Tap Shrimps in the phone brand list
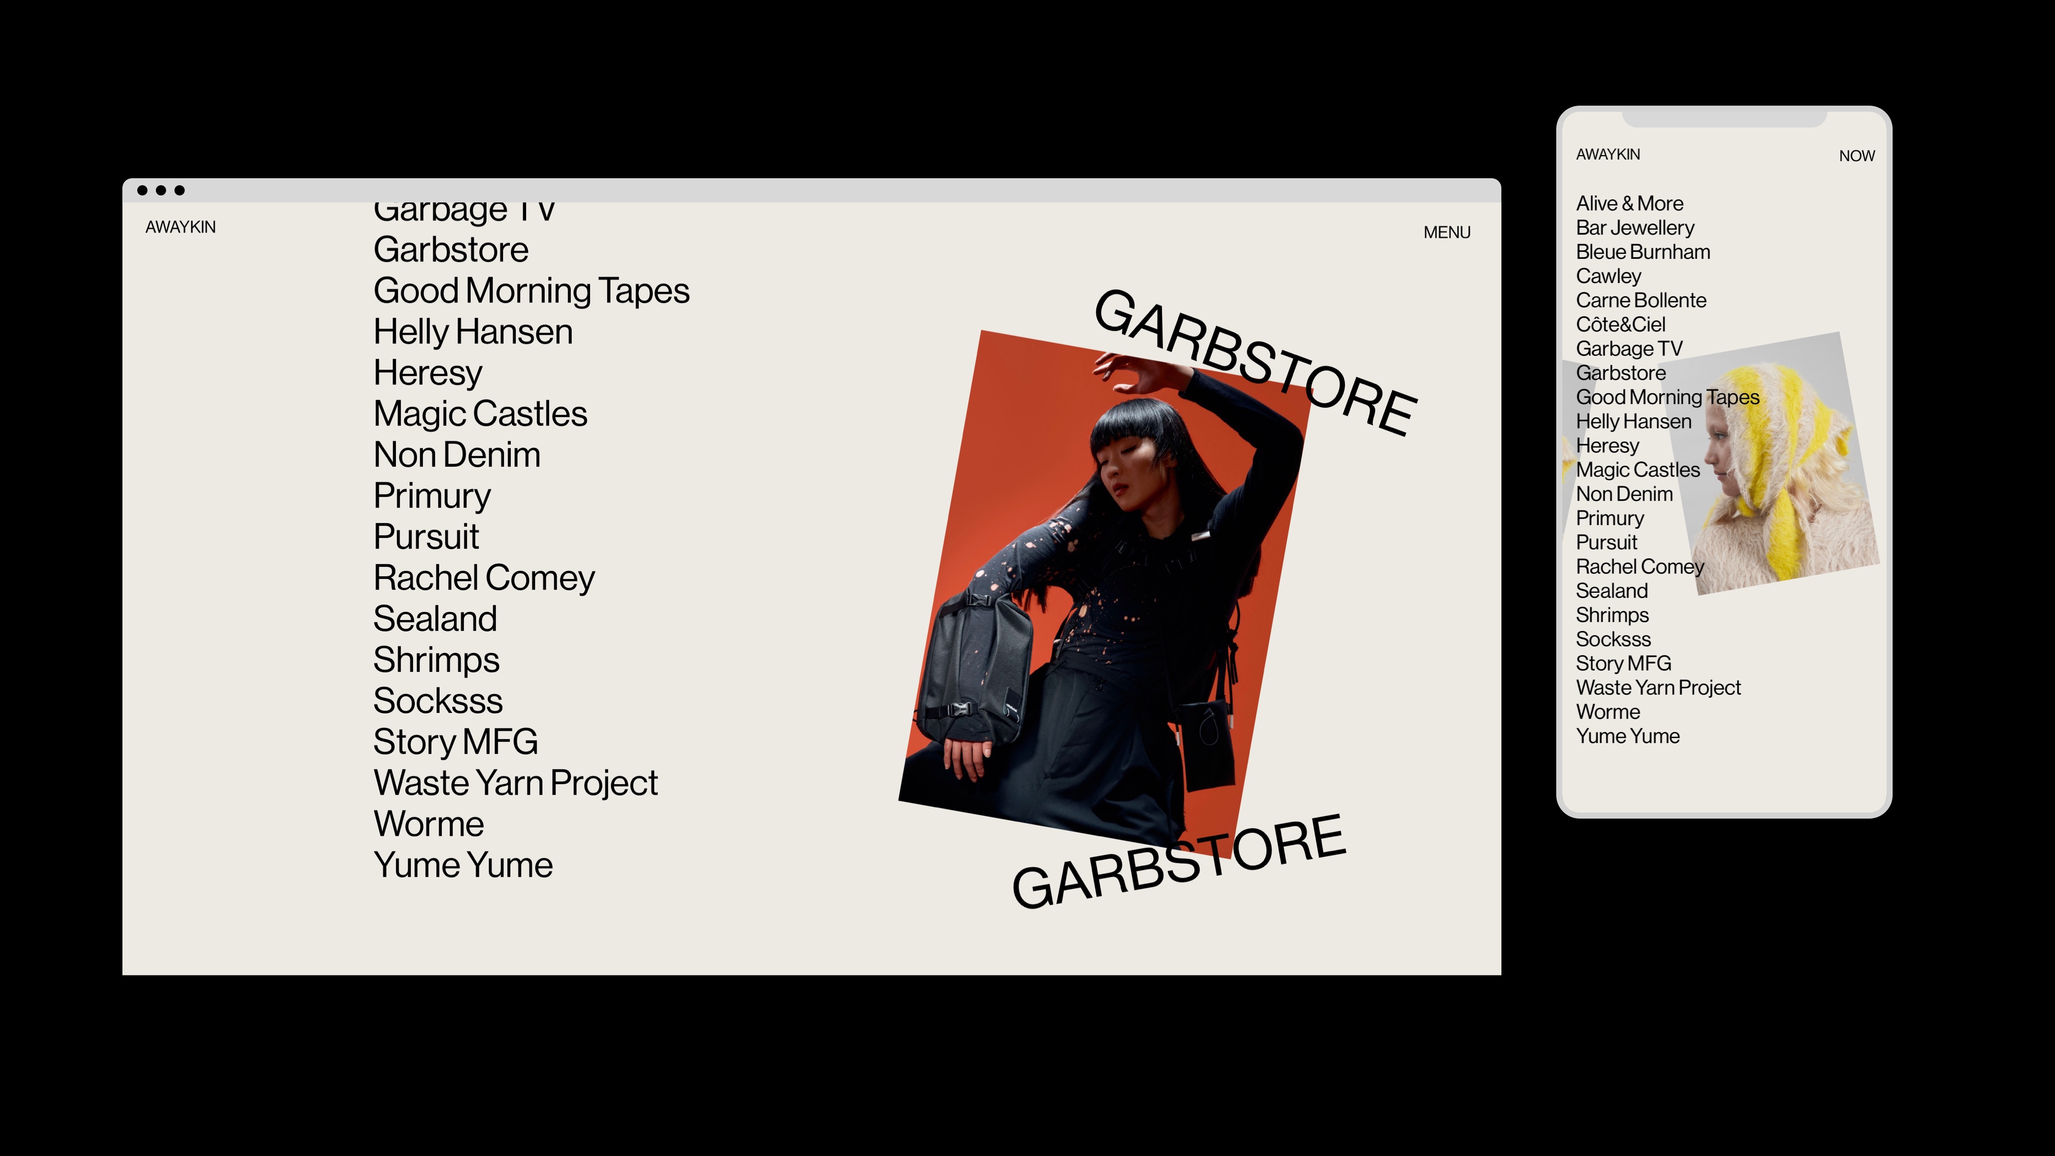 pos(1612,615)
